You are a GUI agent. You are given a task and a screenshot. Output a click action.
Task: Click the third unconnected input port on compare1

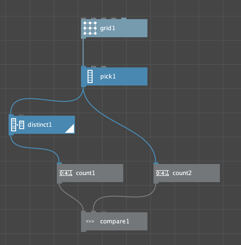click(103, 212)
